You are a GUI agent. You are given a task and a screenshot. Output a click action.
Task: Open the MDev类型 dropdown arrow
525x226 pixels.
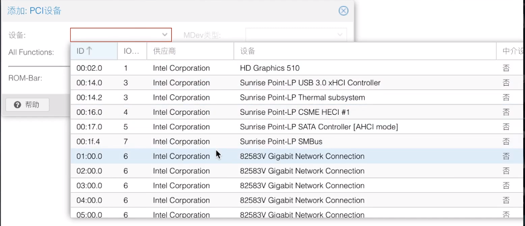[x=340, y=34]
